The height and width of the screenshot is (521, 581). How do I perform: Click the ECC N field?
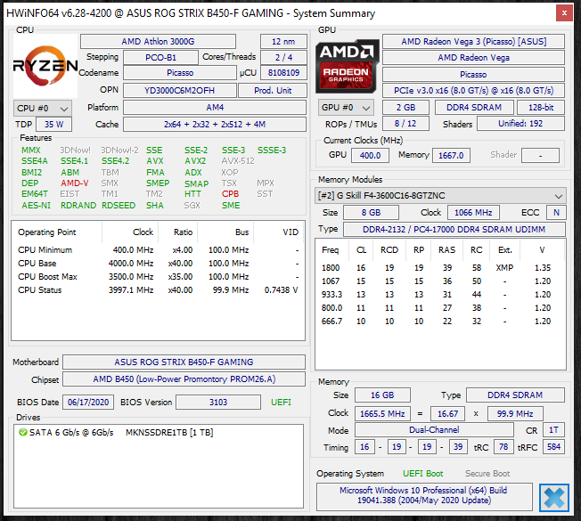click(x=556, y=213)
